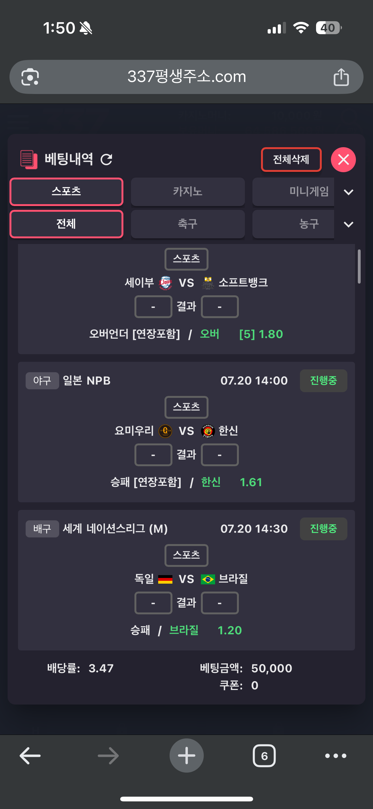Open the camera search icon in address bar
The height and width of the screenshot is (809, 373).
[x=30, y=77]
